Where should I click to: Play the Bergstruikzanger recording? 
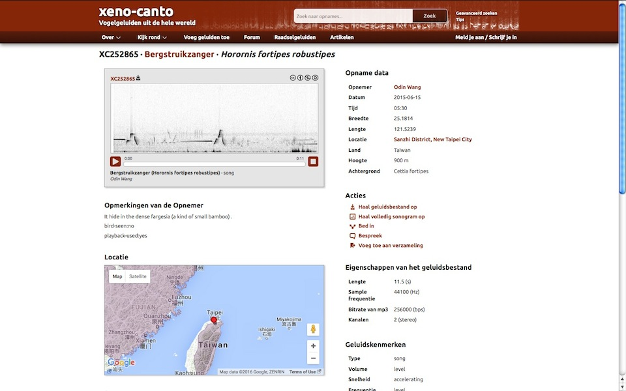115,162
